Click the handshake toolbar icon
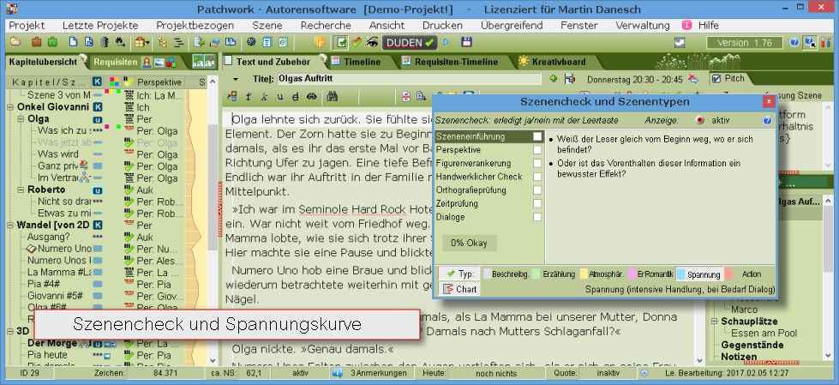Viewport: 839px width, 385px height. (215, 42)
